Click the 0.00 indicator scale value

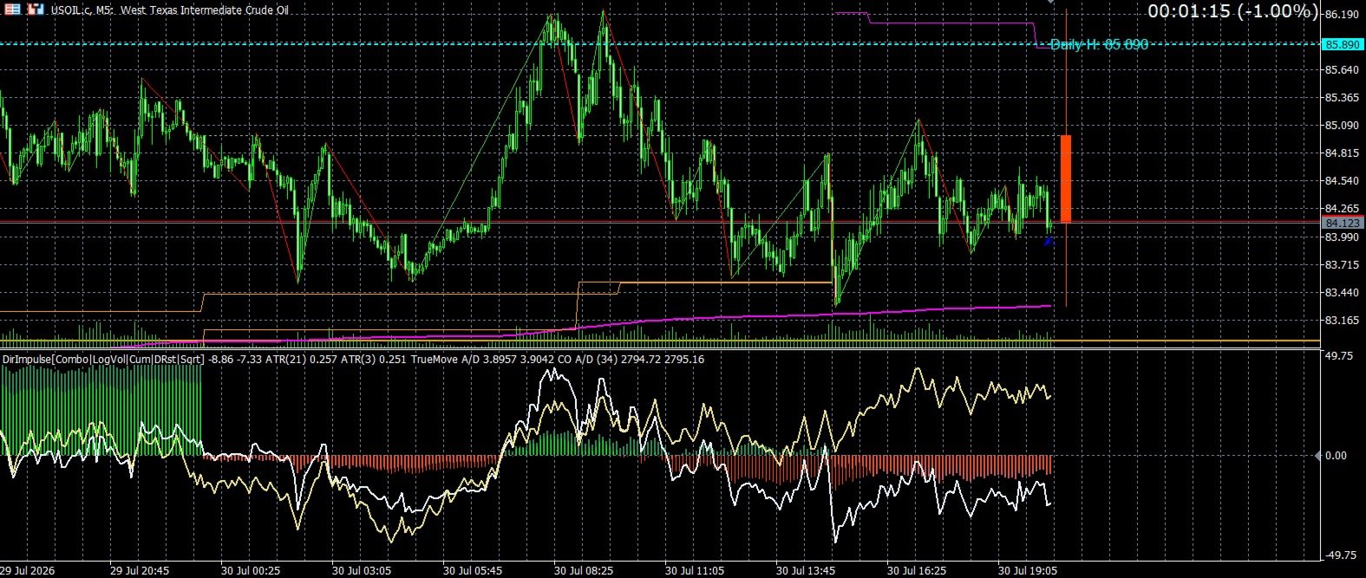[x=1337, y=456]
